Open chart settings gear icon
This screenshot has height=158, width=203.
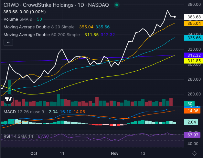click(x=194, y=153)
